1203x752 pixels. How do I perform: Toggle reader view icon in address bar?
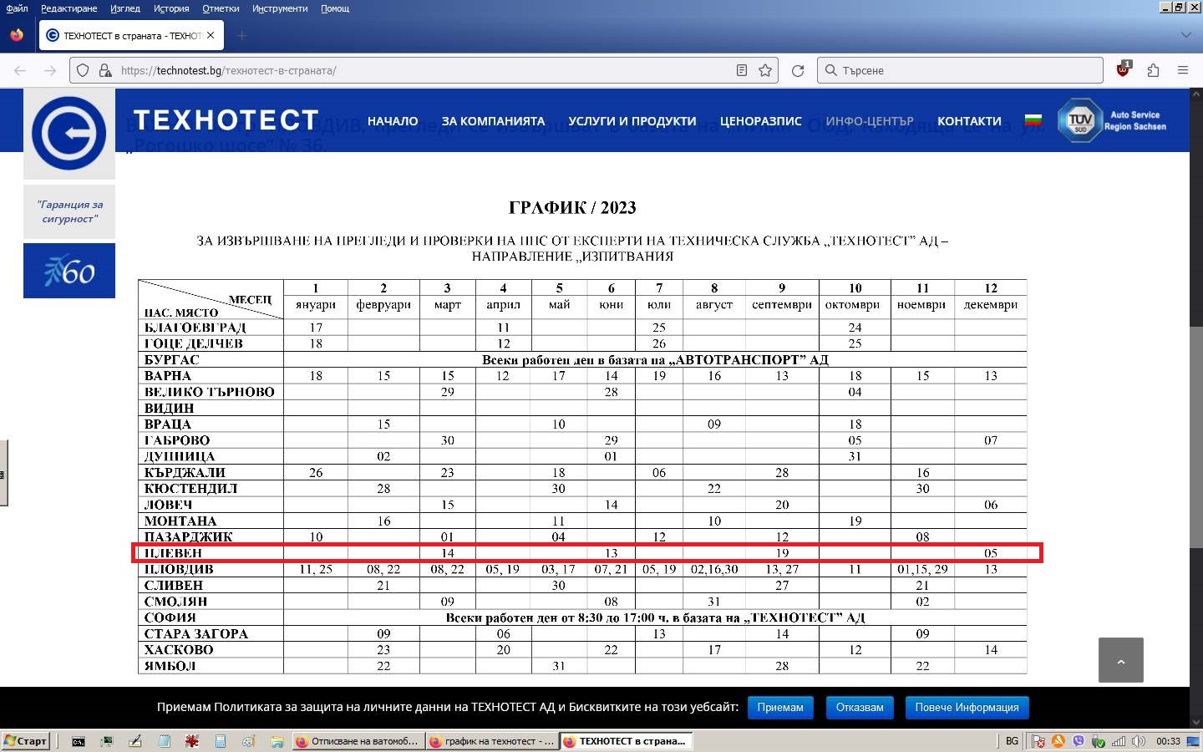pos(742,71)
